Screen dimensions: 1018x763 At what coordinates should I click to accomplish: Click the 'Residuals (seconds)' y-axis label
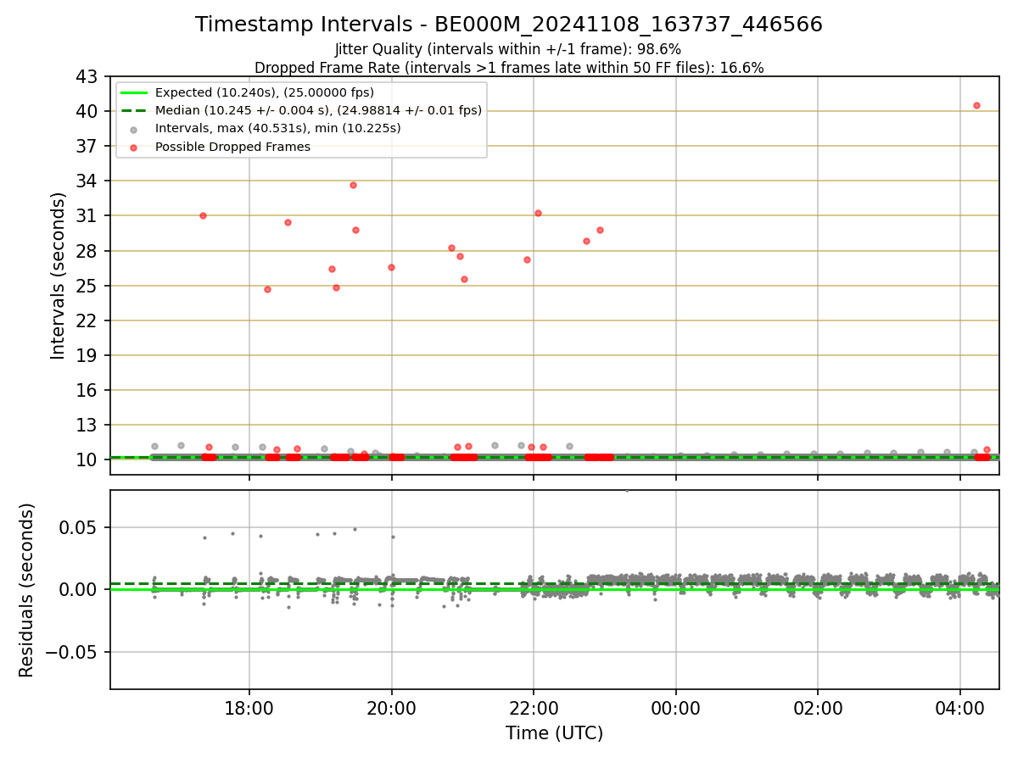point(26,590)
